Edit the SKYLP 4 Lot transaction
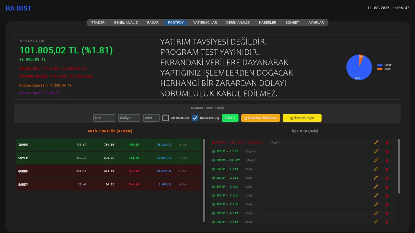The width and height of the screenshot is (415, 233). pyautogui.click(x=376, y=213)
